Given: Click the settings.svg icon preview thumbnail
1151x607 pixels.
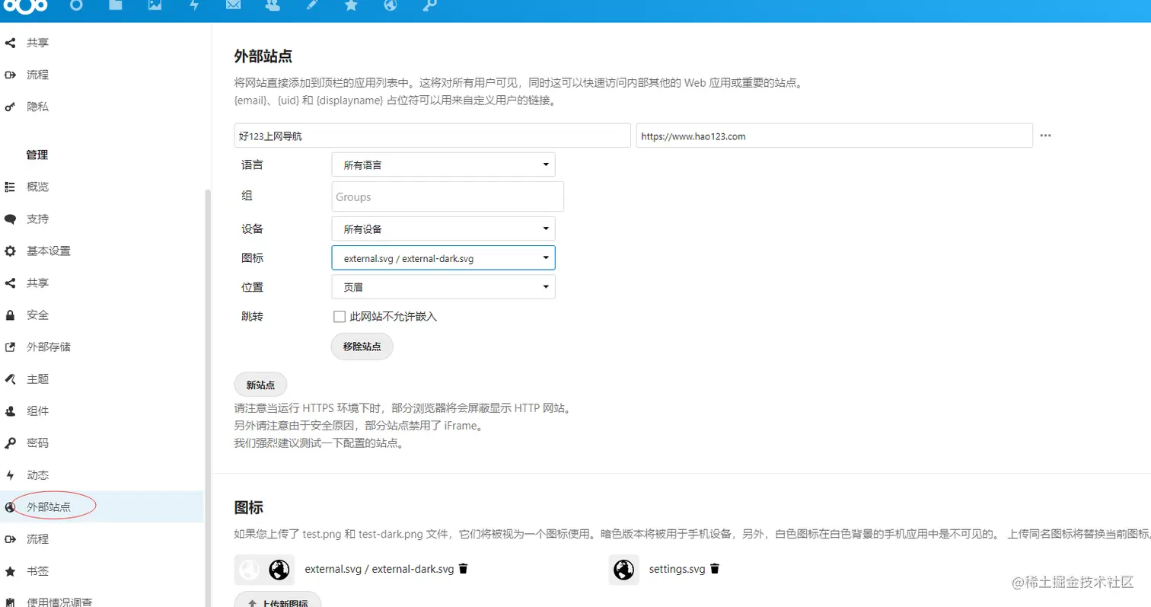Looking at the screenshot, I should click(x=623, y=569).
